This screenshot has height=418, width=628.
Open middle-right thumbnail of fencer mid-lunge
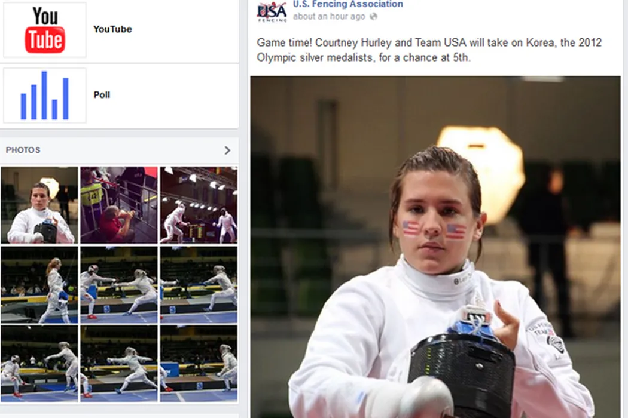click(x=199, y=284)
